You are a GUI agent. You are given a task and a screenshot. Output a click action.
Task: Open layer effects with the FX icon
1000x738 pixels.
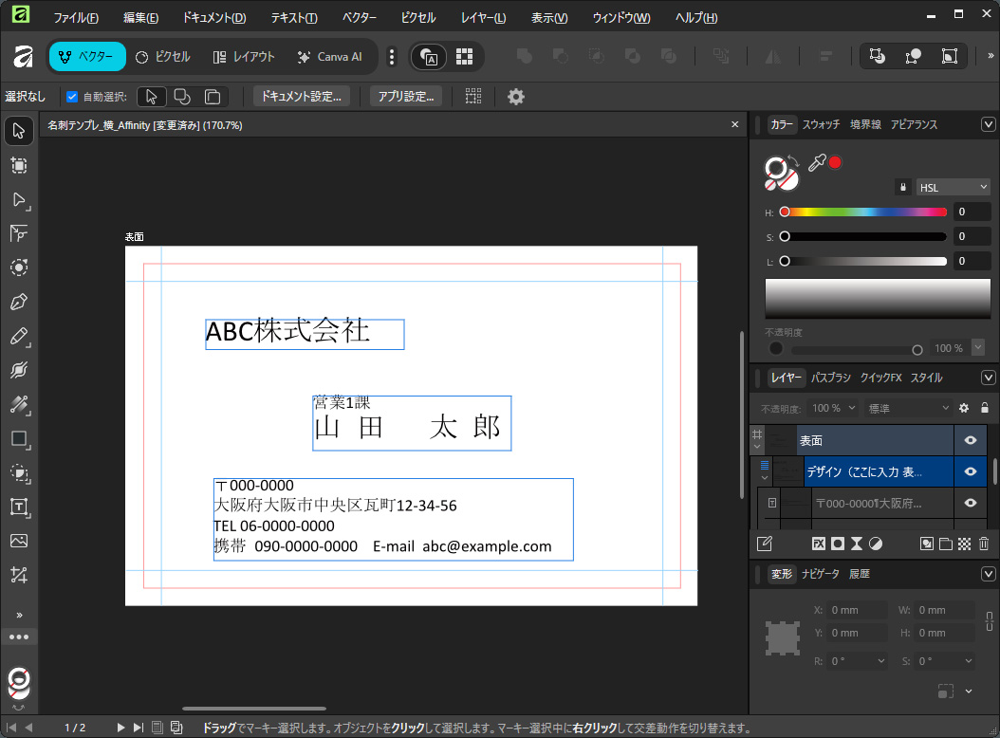820,543
